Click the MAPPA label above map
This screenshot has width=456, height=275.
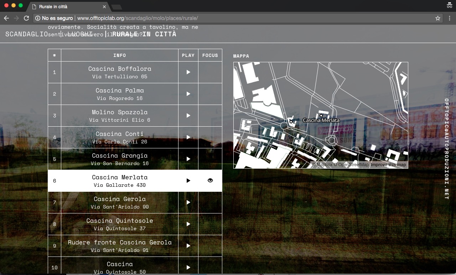click(241, 56)
